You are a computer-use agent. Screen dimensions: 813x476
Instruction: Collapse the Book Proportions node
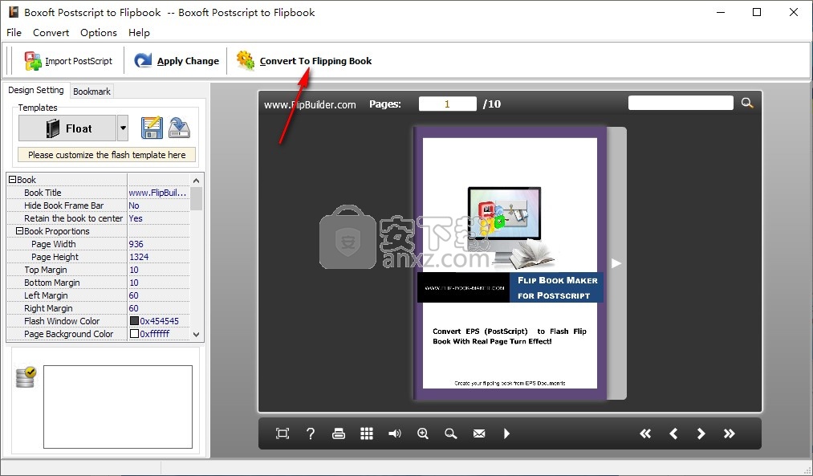click(x=20, y=230)
